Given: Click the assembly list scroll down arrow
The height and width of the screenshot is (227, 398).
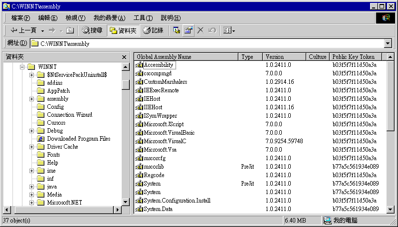Looking at the screenshot, I should coord(391,210).
